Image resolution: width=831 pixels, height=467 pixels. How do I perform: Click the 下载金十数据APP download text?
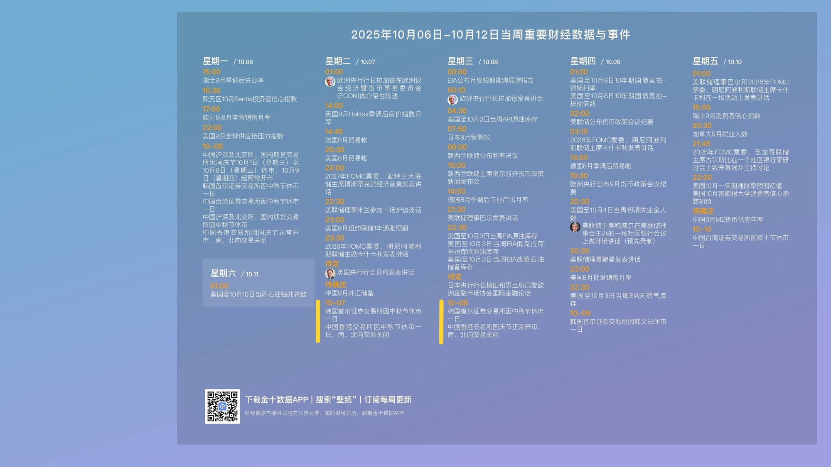276,400
